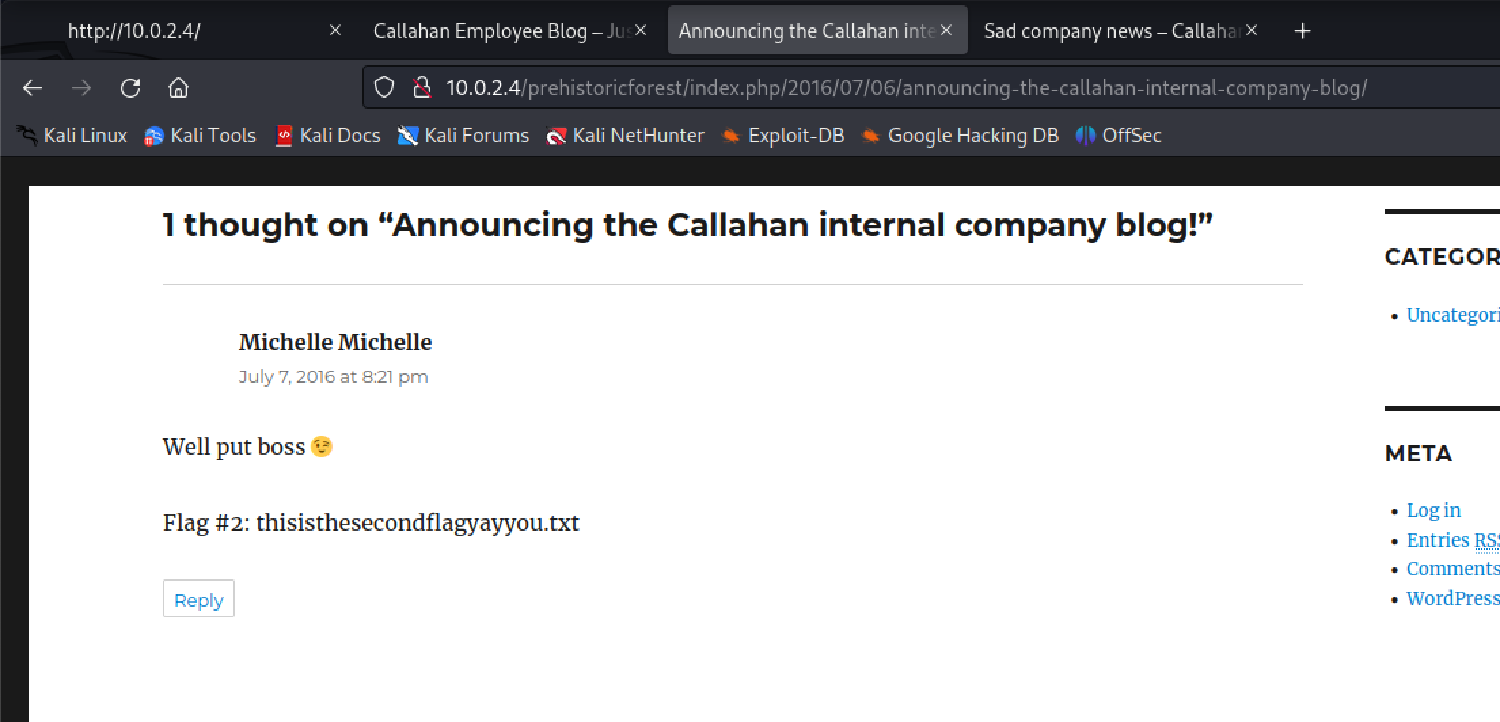The height and width of the screenshot is (722, 1500).
Task: Switch to the Sad company news tab
Action: [x=1110, y=31]
